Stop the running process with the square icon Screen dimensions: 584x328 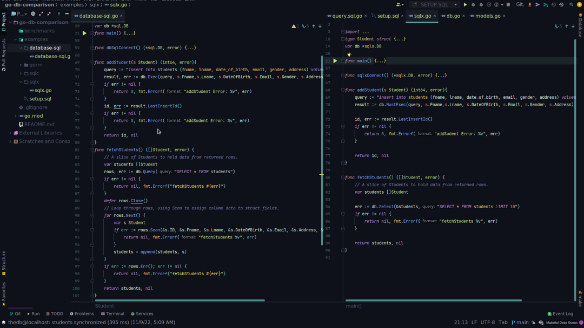[x=508, y=5]
